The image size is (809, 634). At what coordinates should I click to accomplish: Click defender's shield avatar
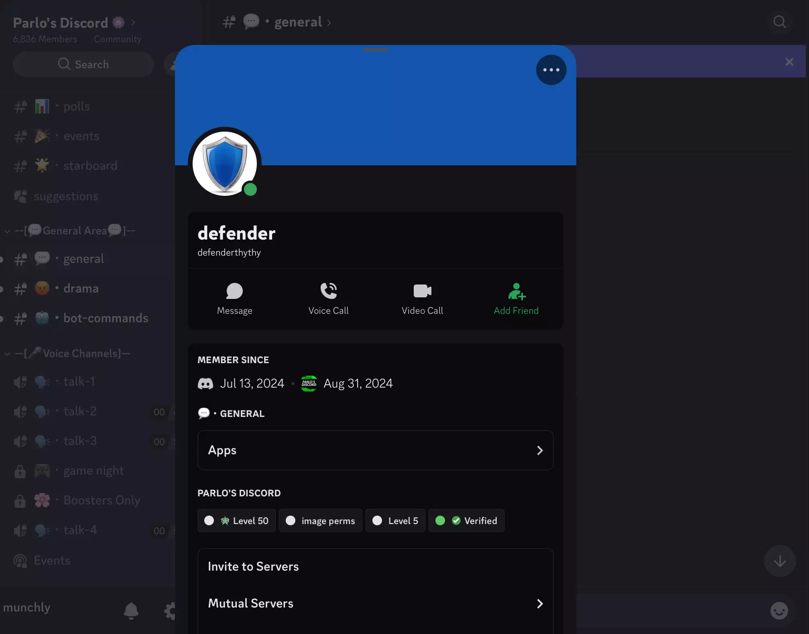[x=225, y=164]
